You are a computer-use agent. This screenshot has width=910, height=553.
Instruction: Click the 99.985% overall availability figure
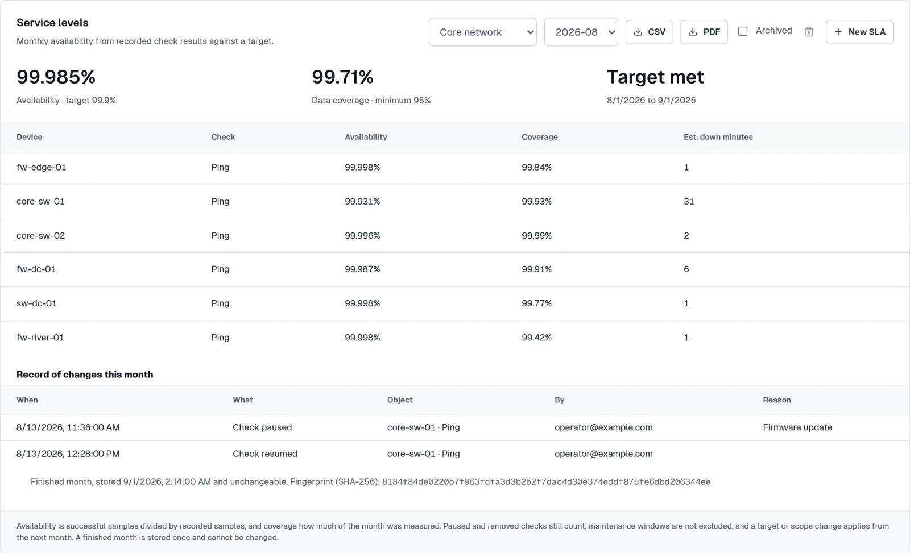56,77
